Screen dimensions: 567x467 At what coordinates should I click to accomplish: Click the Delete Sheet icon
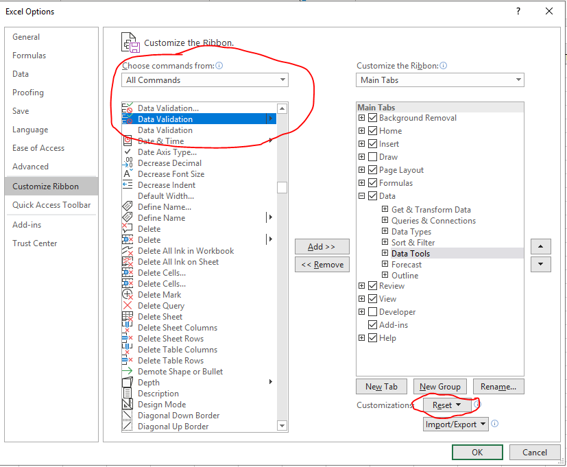coord(128,317)
